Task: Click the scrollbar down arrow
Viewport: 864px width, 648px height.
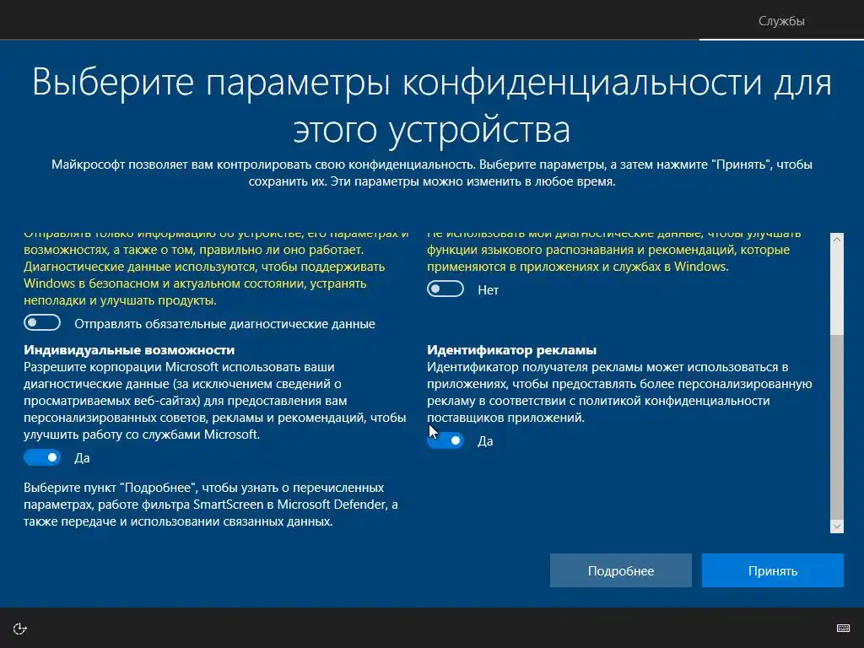Action: [836, 526]
